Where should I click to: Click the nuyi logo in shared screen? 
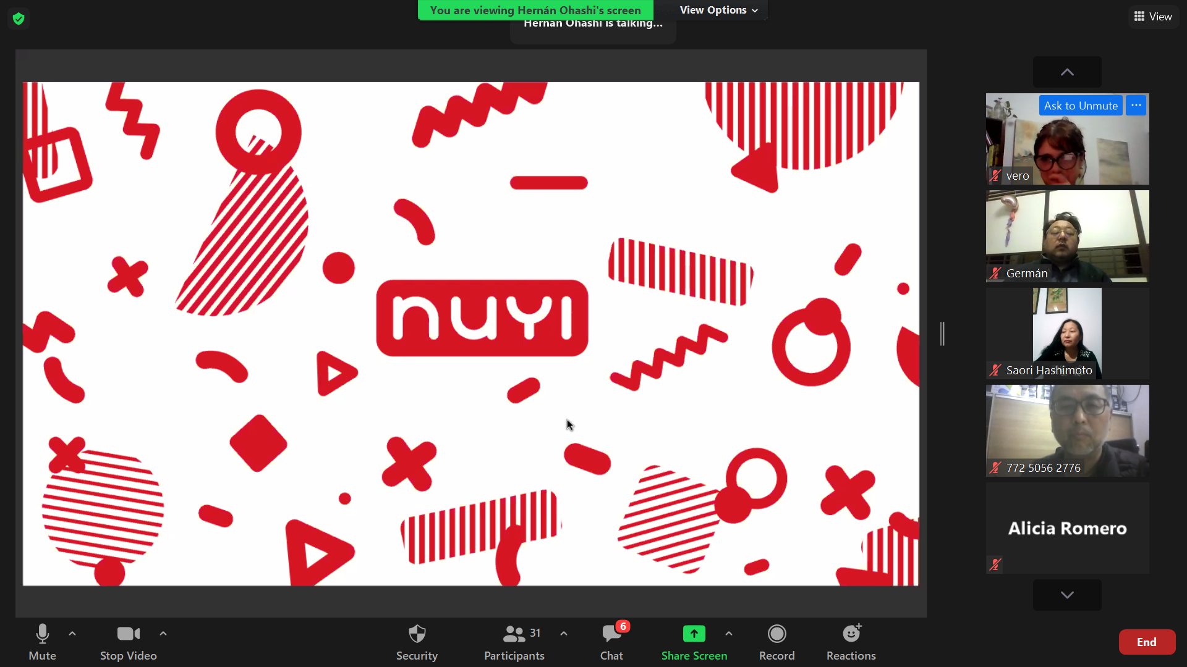point(482,318)
